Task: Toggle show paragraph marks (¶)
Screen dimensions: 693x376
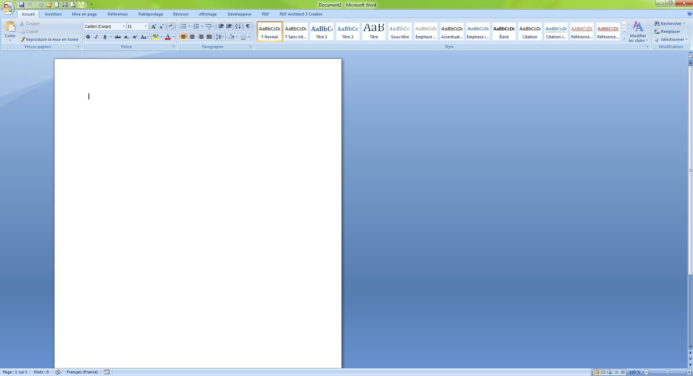Action: [x=248, y=26]
